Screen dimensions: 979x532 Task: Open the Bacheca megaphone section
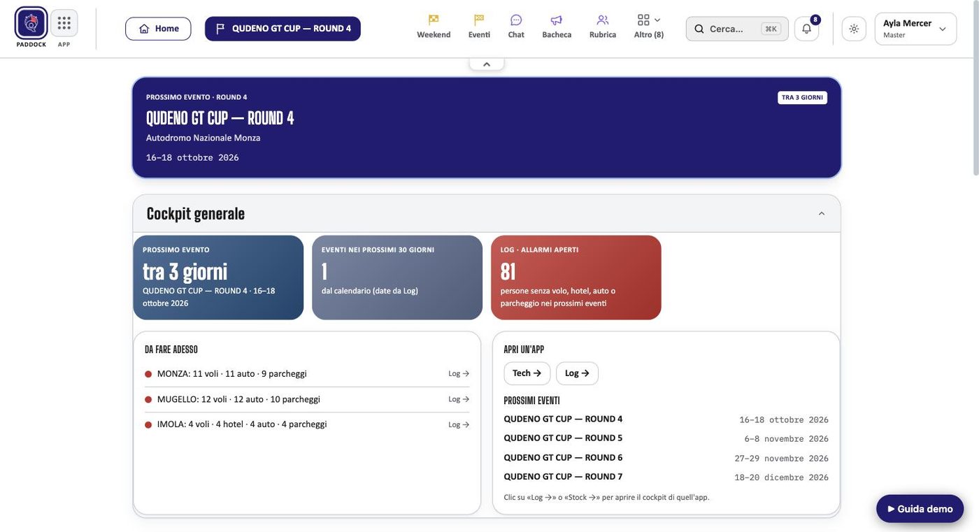557,27
